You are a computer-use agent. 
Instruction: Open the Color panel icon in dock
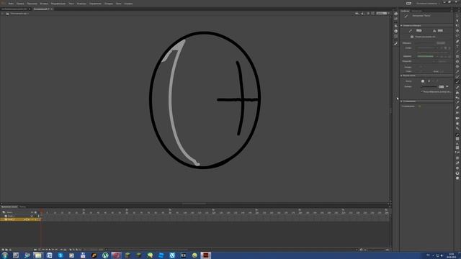395,14
